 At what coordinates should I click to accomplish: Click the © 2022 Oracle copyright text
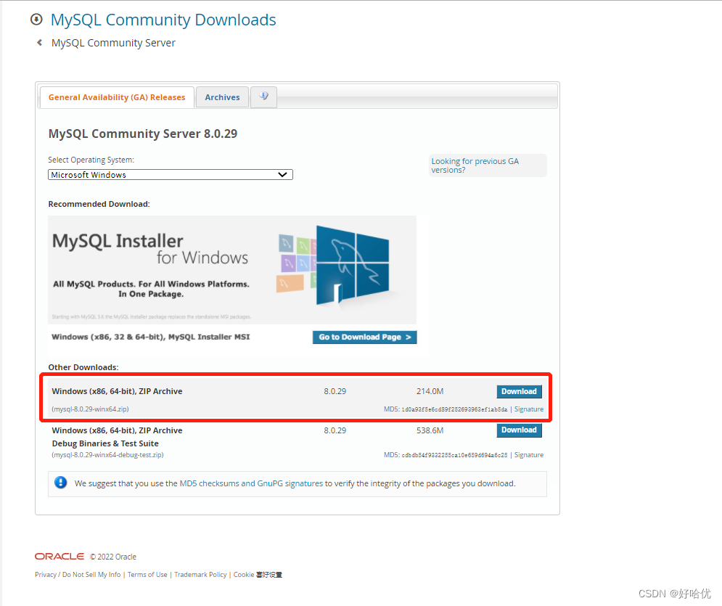click(113, 557)
